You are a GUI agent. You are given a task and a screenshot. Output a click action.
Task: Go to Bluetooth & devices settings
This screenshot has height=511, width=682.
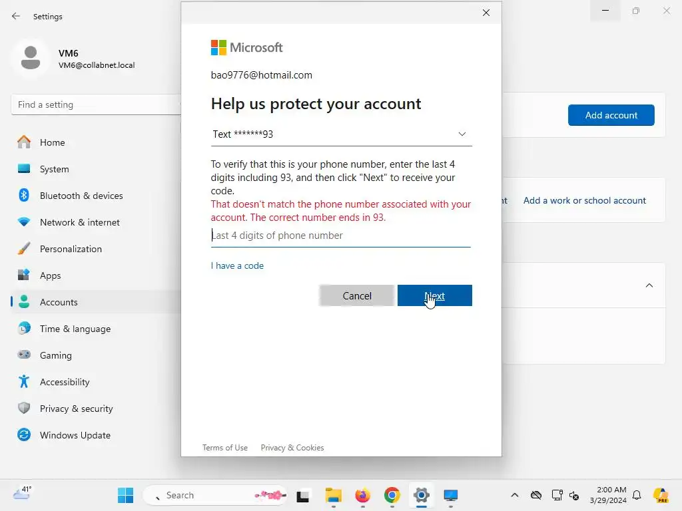tap(81, 196)
